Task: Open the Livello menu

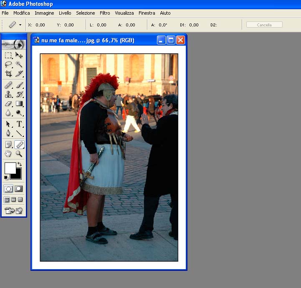Action: 65,13
